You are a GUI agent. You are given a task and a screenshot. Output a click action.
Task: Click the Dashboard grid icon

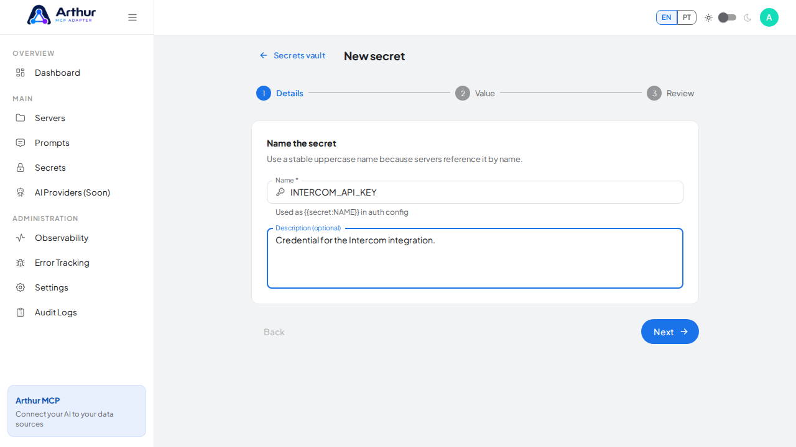(21, 73)
